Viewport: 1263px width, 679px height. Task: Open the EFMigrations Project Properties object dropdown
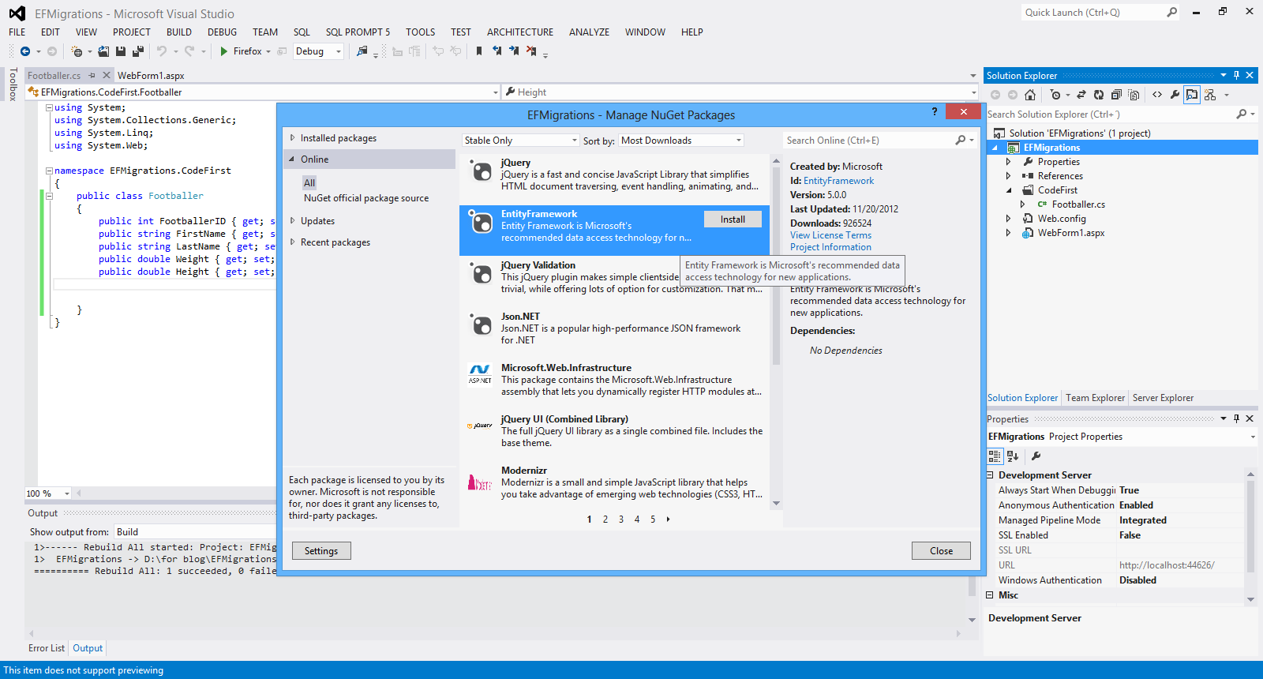1252,437
